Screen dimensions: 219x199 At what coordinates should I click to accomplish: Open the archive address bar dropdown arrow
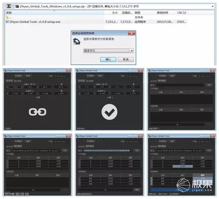pyautogui.click(x=212, y=6)
